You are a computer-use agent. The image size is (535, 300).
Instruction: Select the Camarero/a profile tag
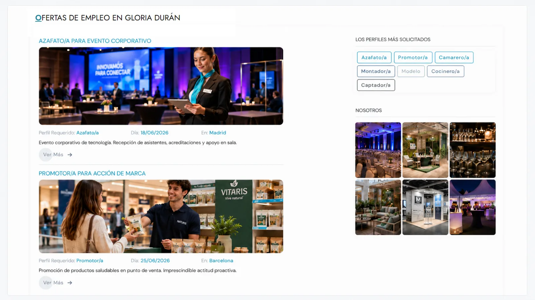coord(454,57)
